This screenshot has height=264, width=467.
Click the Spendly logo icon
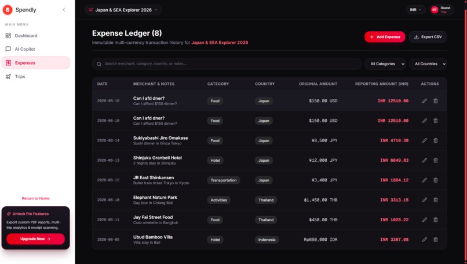[x=8, y=10]
